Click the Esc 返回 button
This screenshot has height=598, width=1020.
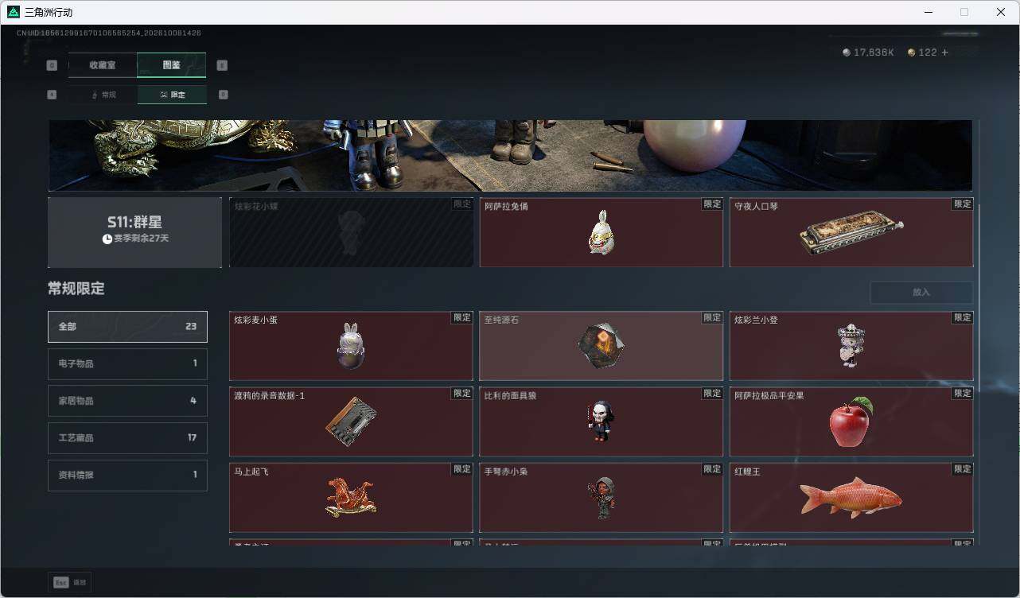point(70,582)
